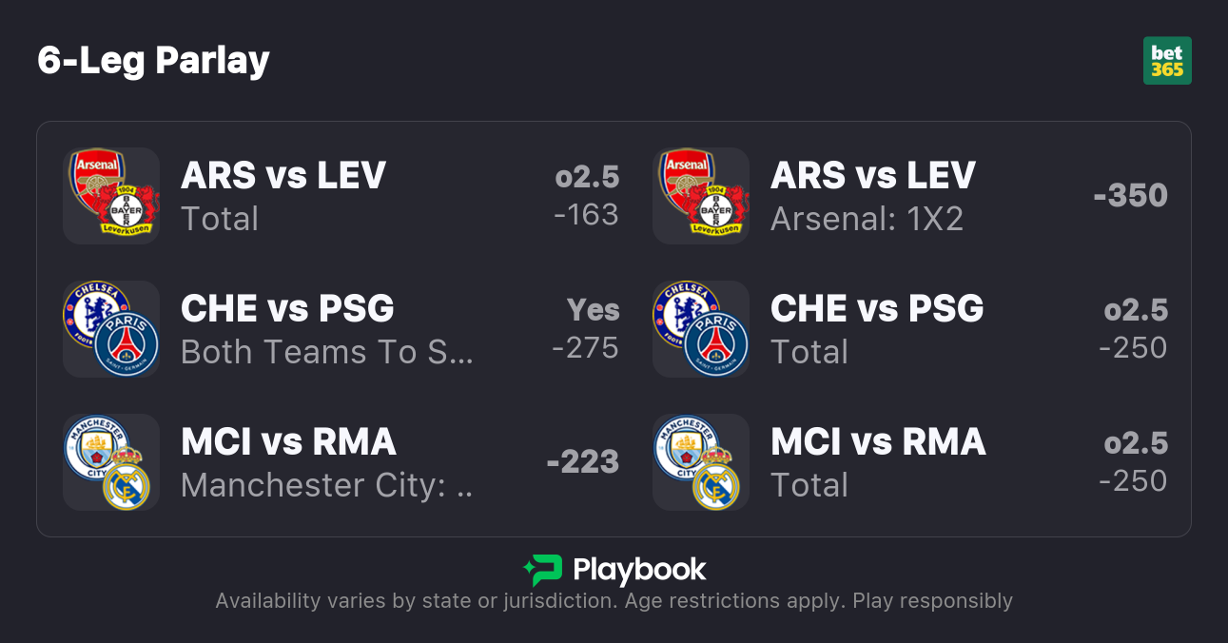This screenshot has width=1228, height=643.
Task: Choose the Yes -275 odds
Action: pos(586,329)
